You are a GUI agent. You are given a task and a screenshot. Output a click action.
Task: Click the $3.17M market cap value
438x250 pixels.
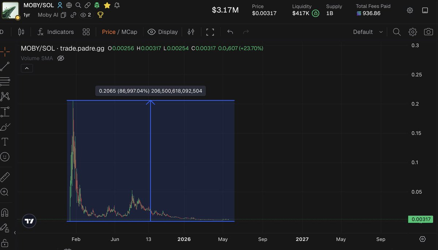[x=225, y=10]
